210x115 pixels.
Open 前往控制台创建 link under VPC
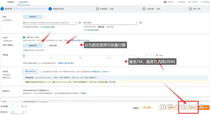coord(49,27)
